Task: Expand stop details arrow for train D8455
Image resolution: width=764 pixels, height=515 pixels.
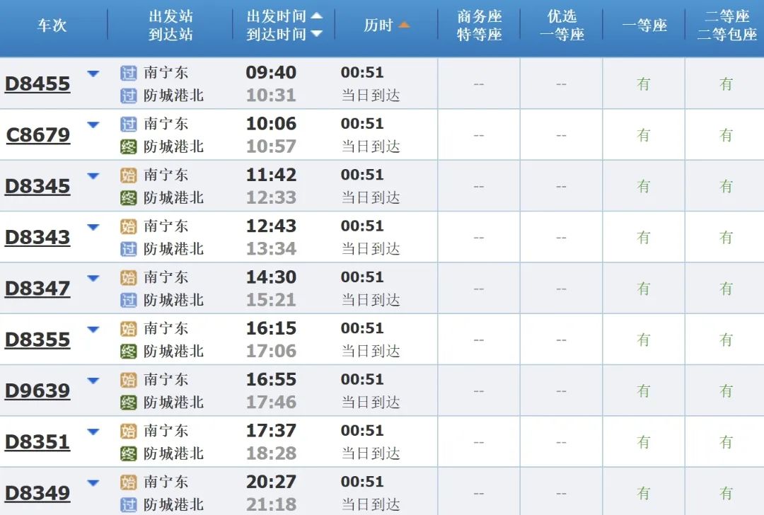Action: (93, 74)
